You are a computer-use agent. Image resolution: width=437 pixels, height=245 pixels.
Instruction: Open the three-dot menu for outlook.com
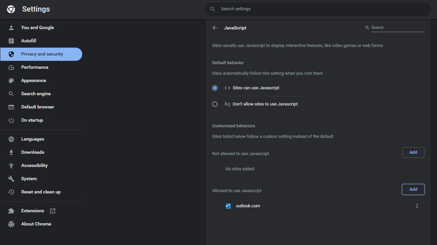click(x=417, y=206)
